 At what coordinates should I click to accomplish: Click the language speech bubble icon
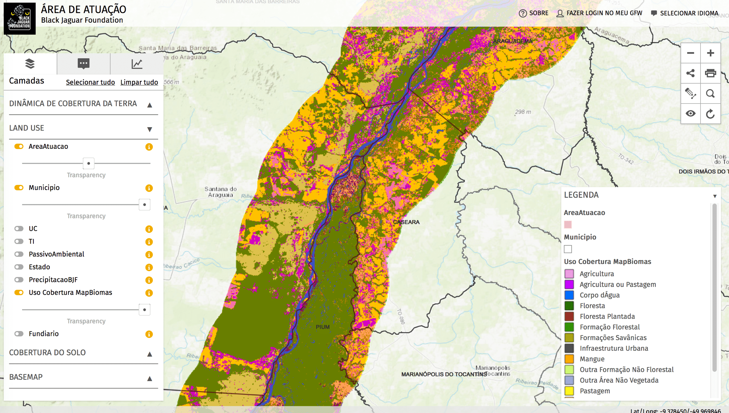654,13
